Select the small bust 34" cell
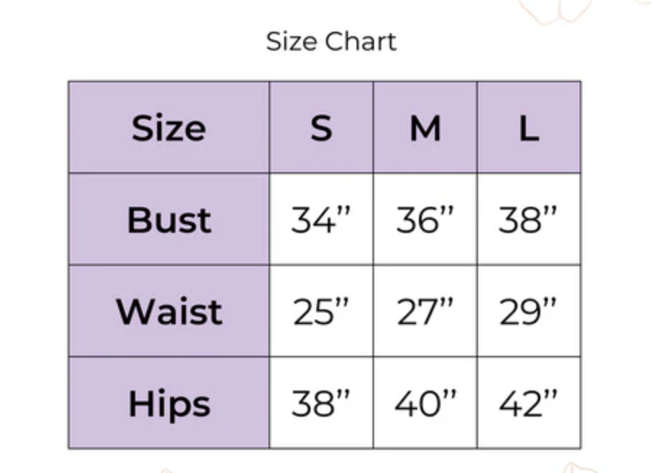Viewport: 654px width, 473px height. [x=322, y=219]
